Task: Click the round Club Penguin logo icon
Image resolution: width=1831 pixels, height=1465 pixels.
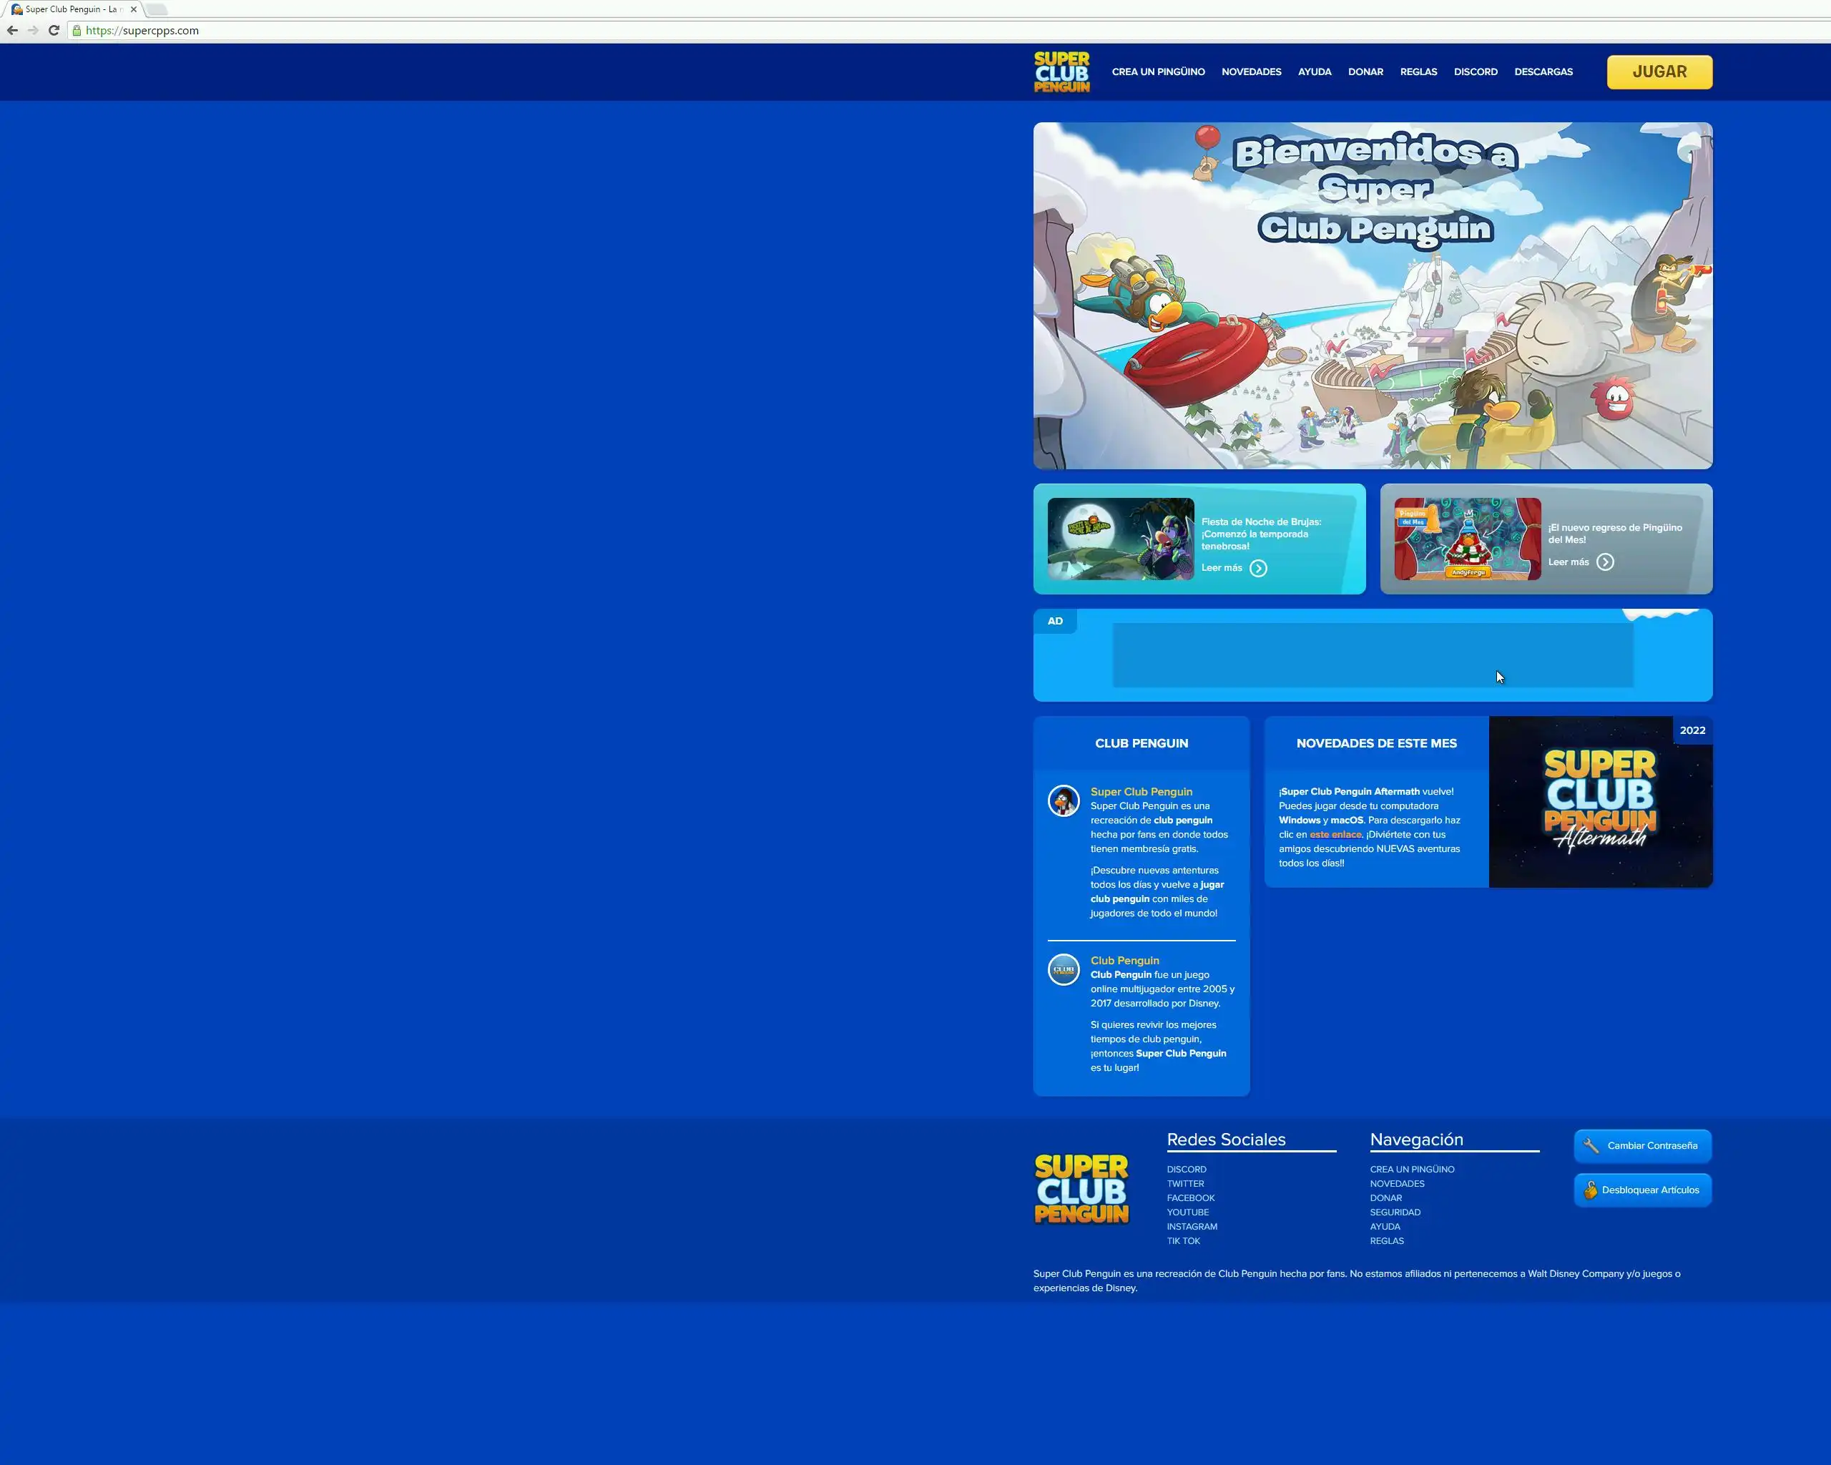Action: tap(1064, 969)
